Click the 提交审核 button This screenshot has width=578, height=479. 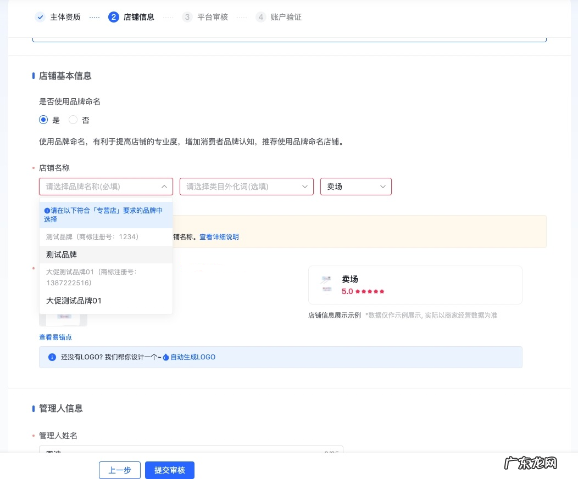coord(170,470)
